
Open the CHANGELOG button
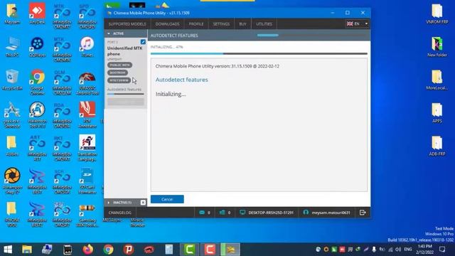120,213
